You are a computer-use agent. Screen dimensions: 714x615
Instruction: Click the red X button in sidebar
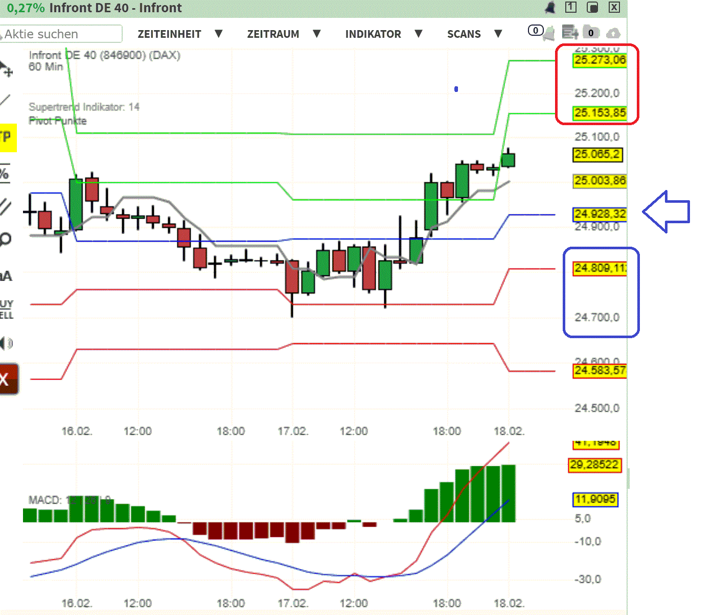8,379
